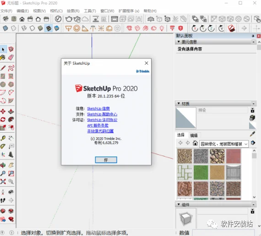The width and height of the screenshot is (261, 236).
Task: Click the 好 button in About dialog
Action: [106, 160]
